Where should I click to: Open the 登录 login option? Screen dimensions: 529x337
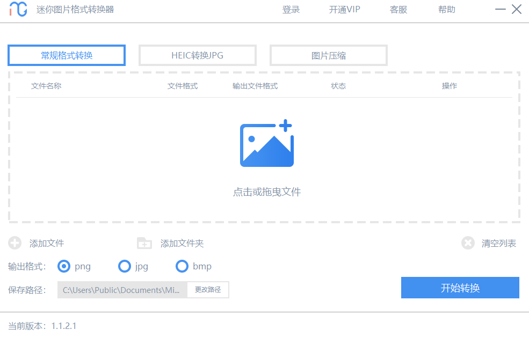pyautogui.click(x=291, y=9)
